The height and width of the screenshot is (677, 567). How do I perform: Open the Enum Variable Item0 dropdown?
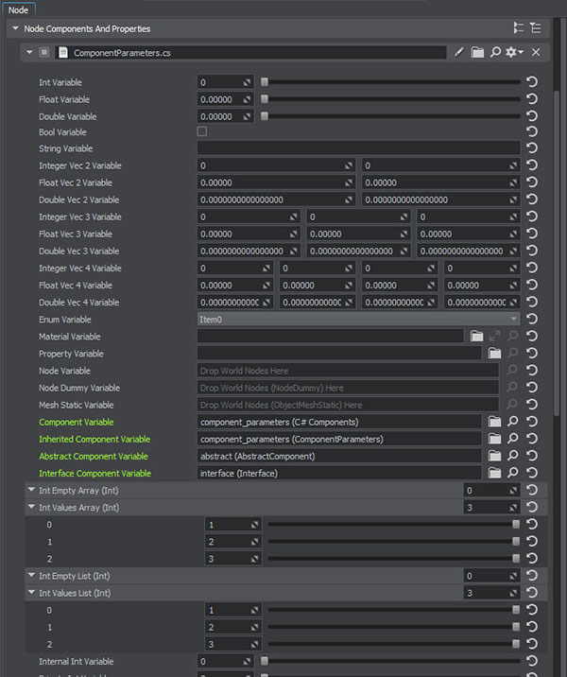point(358,319)
